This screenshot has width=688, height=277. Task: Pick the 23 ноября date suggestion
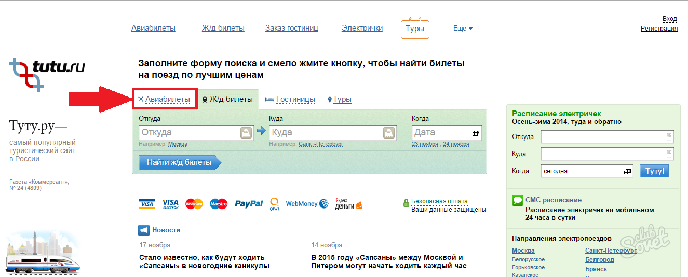click(x=425, y=144)
